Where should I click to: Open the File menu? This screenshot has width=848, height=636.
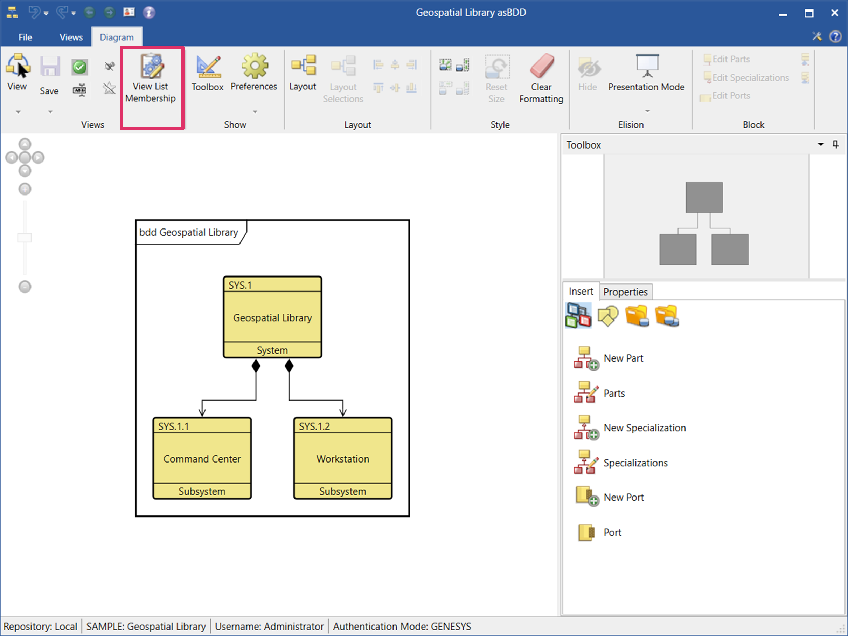pos(25,37)
